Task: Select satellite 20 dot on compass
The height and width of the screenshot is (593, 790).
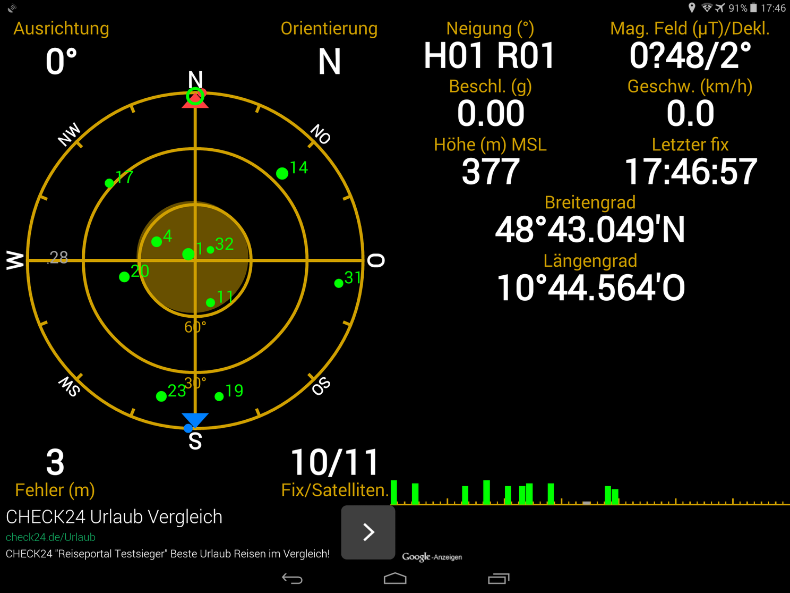Action: [x=124, y=277]
